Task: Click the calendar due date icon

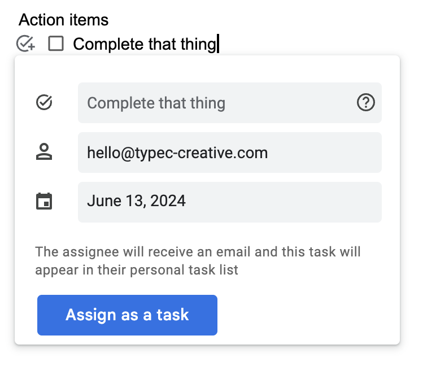Action: 44,201
